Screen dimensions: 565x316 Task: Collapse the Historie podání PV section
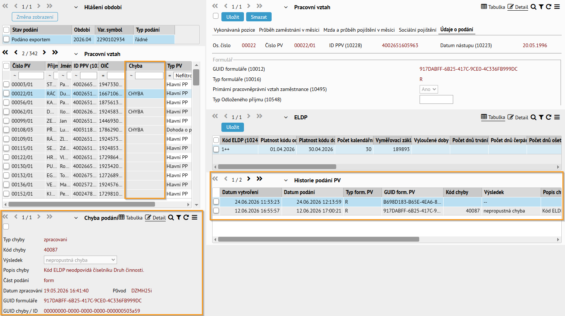pos(286,180)
